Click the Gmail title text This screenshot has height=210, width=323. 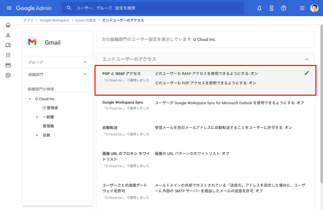coord(53,43)
